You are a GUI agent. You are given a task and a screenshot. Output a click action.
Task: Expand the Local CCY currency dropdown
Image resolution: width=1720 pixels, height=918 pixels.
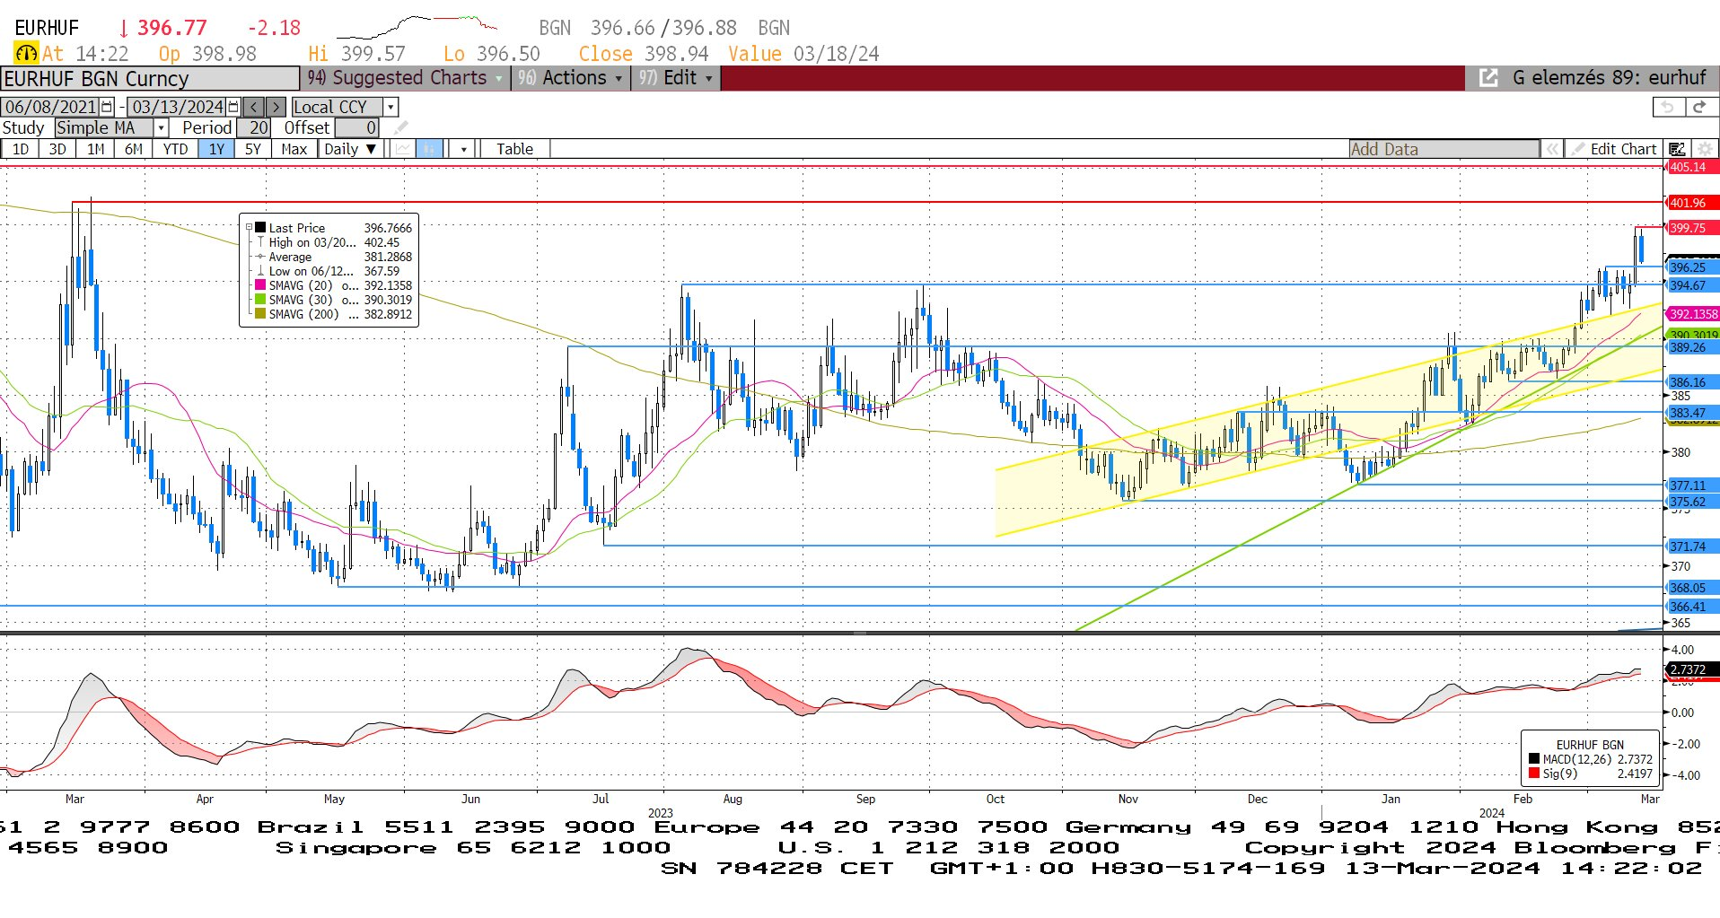tap(391, 107)
